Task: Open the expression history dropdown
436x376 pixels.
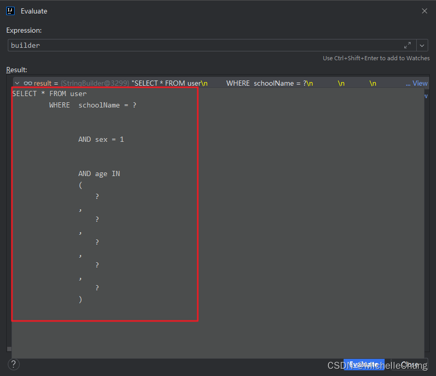Action: [422, 45]
